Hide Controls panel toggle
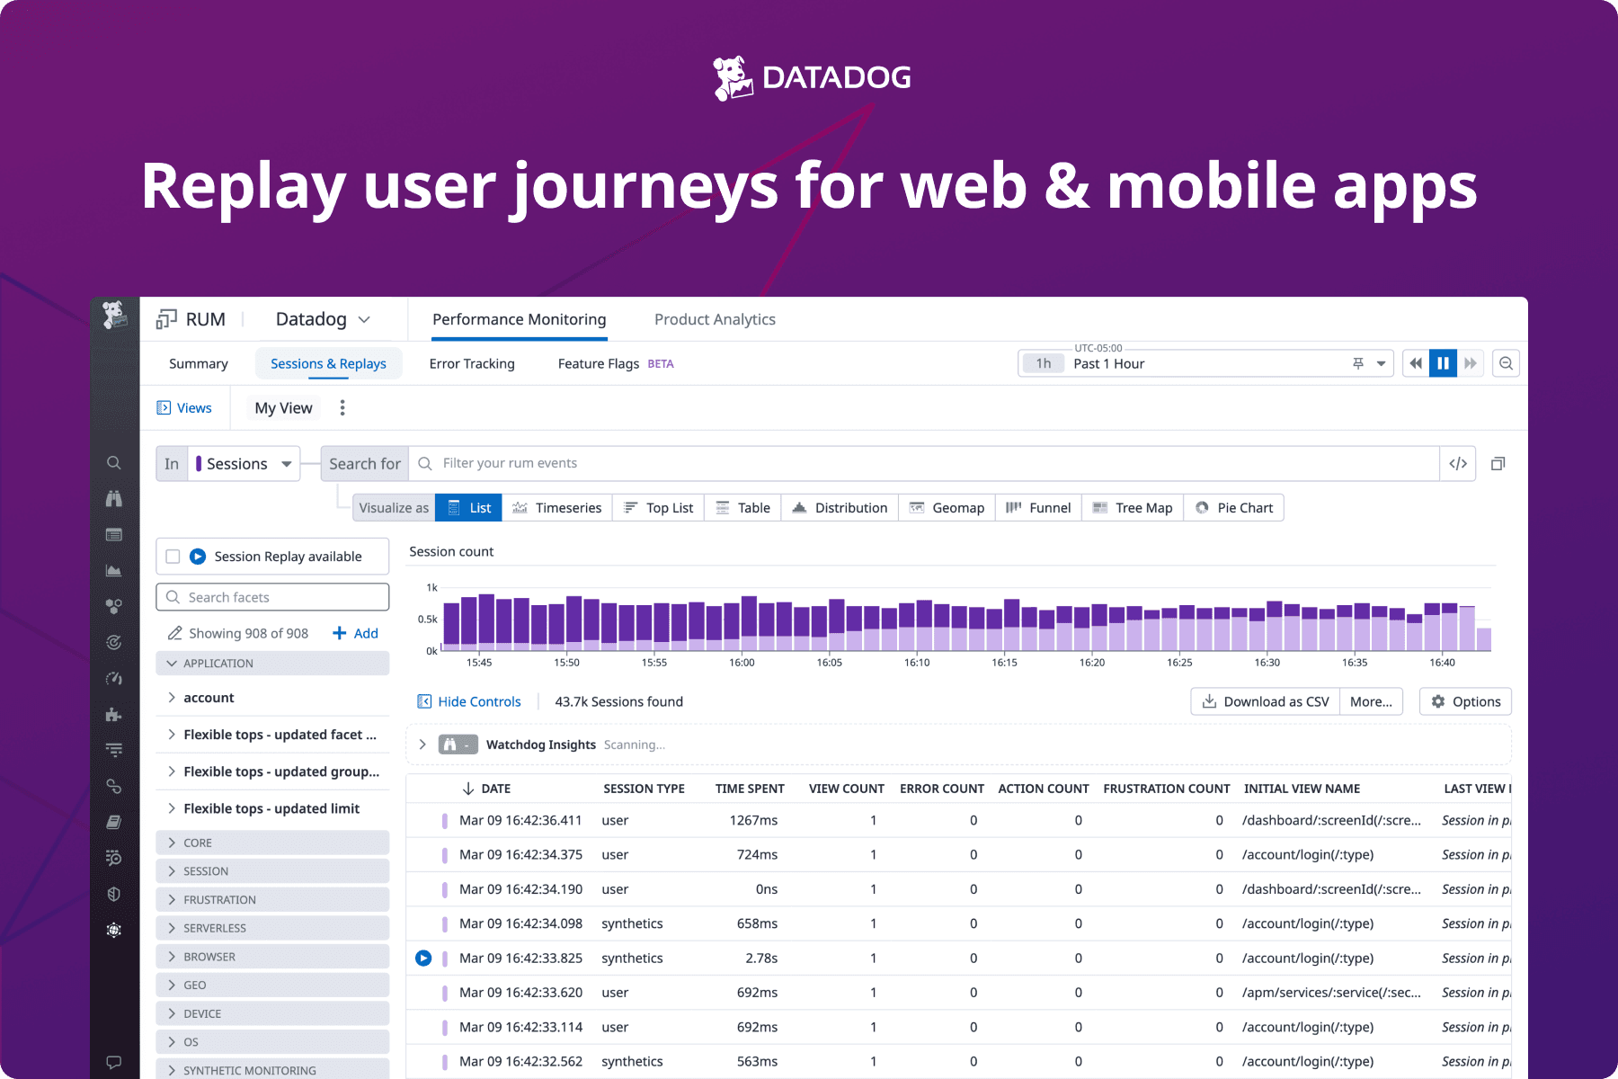Screen dimensions: 1618x1079 (469, 701)
